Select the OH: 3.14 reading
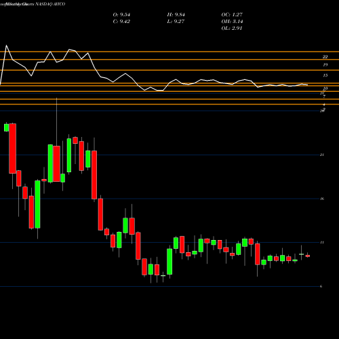This screenshot has width=339, height=339. click(232, 22)
